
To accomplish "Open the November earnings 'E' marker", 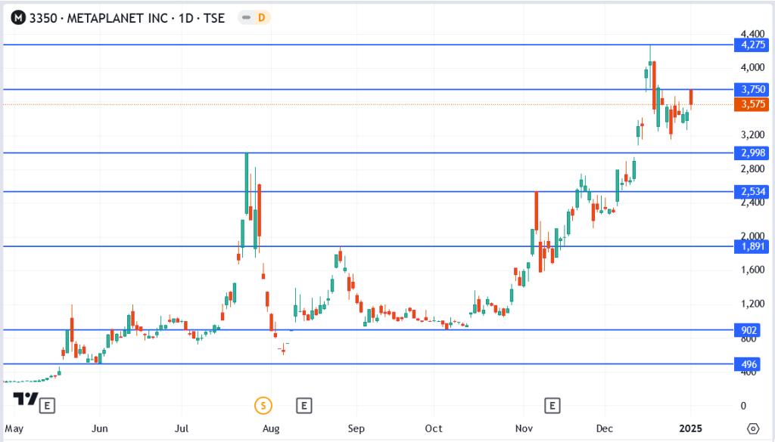I will click(553, 406).
